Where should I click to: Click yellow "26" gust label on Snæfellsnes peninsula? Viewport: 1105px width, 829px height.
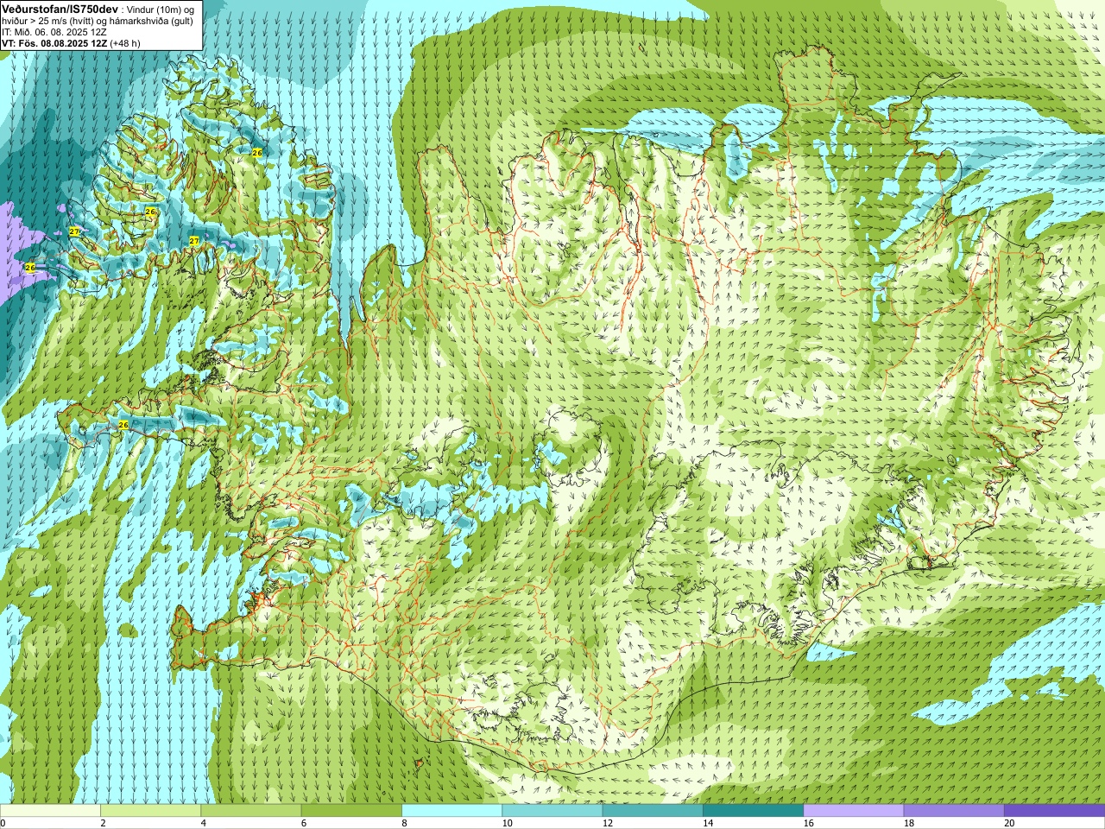click(x=123, y=425)
